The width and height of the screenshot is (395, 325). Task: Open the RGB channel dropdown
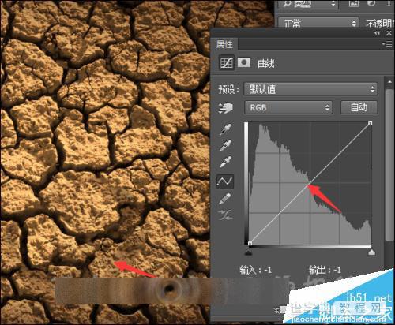coord(288,107)
